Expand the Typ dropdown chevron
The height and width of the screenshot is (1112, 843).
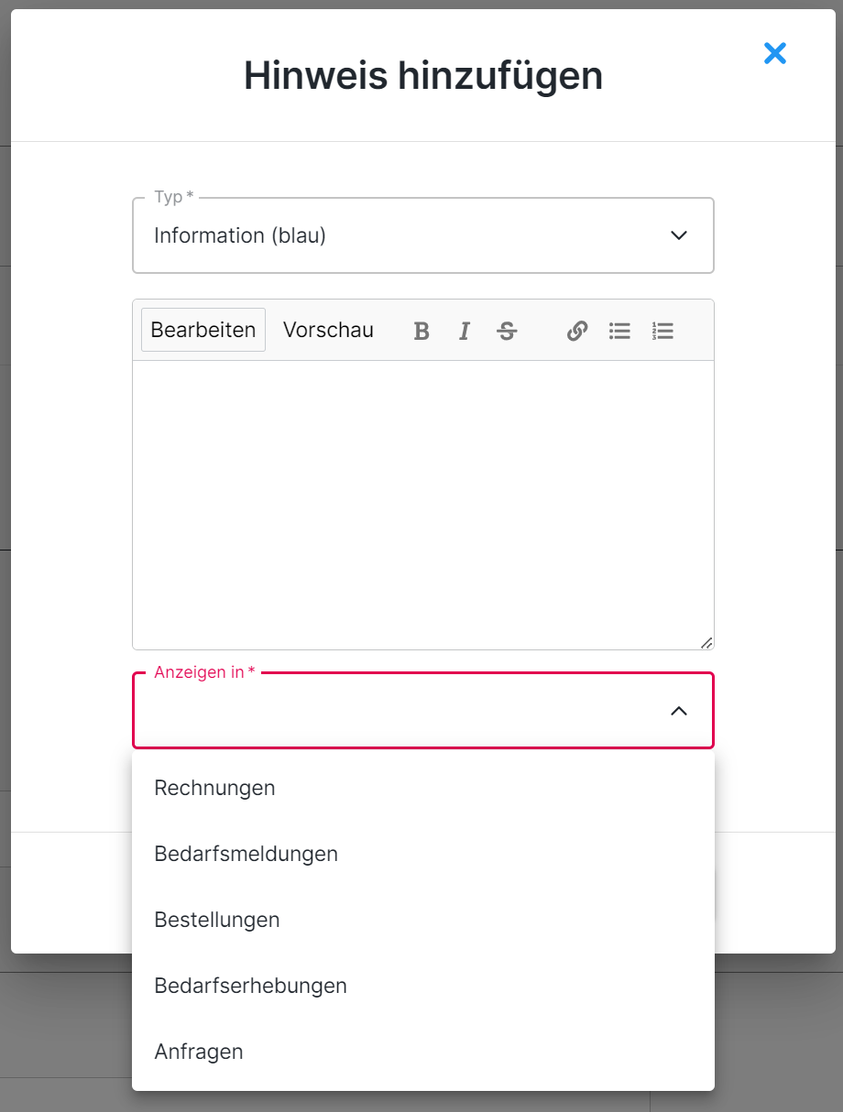[679, 235]
